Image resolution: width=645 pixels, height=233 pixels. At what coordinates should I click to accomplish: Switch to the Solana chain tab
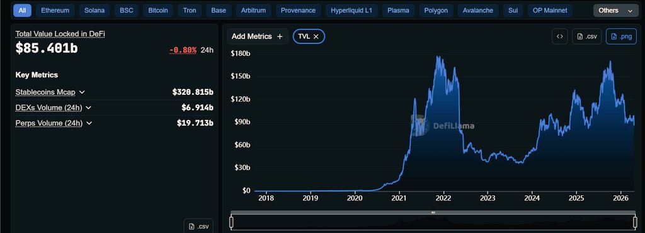pyautogui.click(x=94, y=11)
